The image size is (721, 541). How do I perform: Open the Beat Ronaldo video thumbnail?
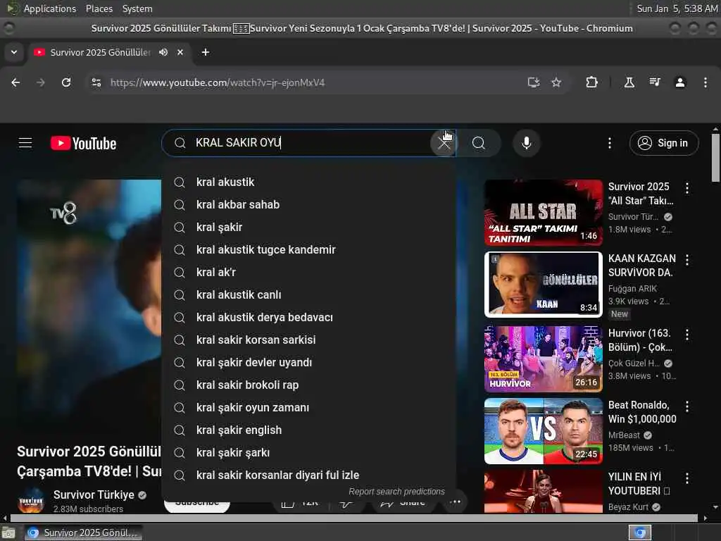(543, 431)
